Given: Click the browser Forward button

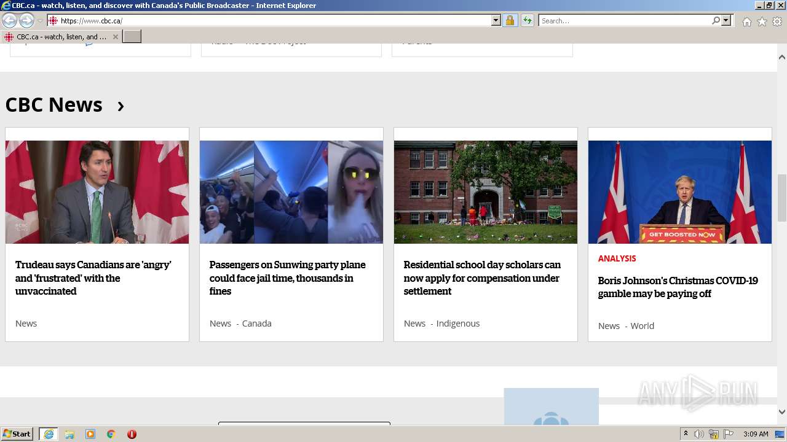Looking at the screenshot, I should point(26,21).
